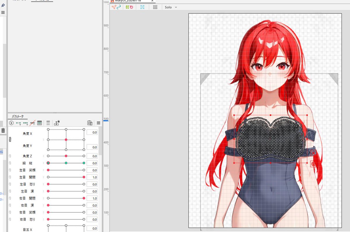Select the 右目 笑顔 parameter label
Image resolution: width=350 pixels, height=232 pixels.
tap(27, 212)
